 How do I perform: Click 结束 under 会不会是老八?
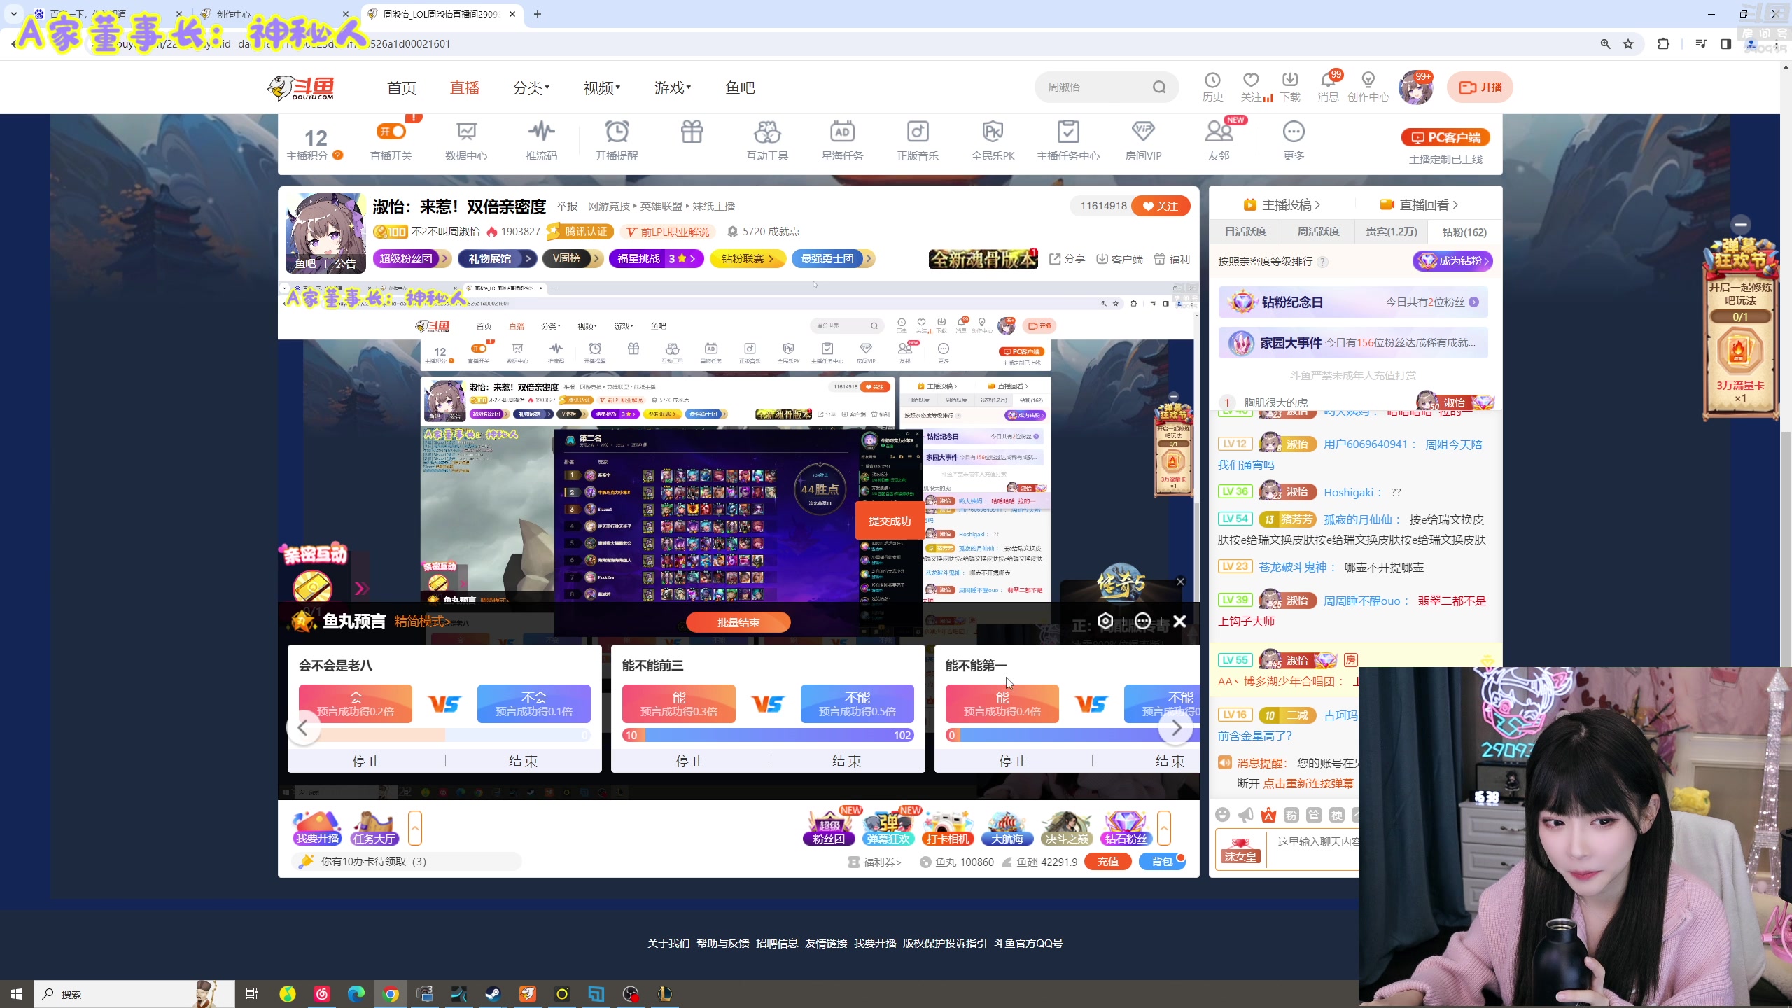click(x=523, y=761)
